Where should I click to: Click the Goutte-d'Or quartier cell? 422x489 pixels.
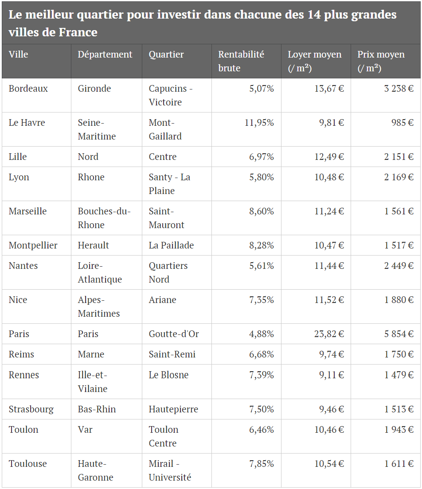(174, 334)
